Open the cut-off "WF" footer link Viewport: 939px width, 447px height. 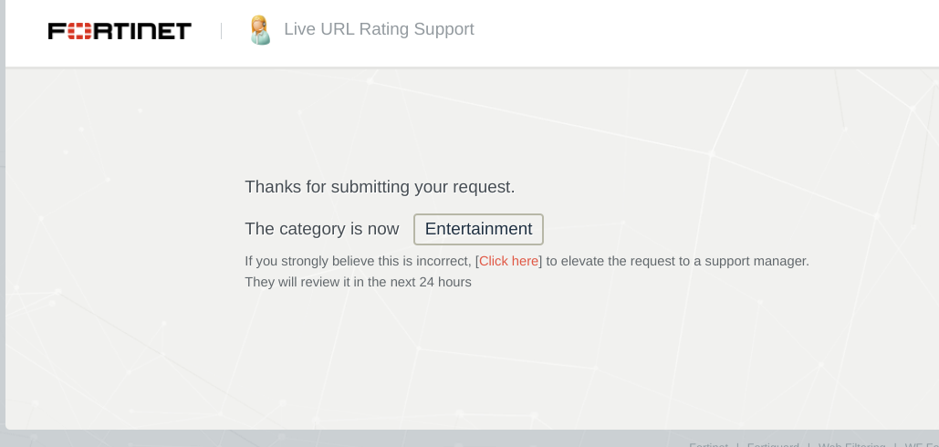[x=922, y=444]
